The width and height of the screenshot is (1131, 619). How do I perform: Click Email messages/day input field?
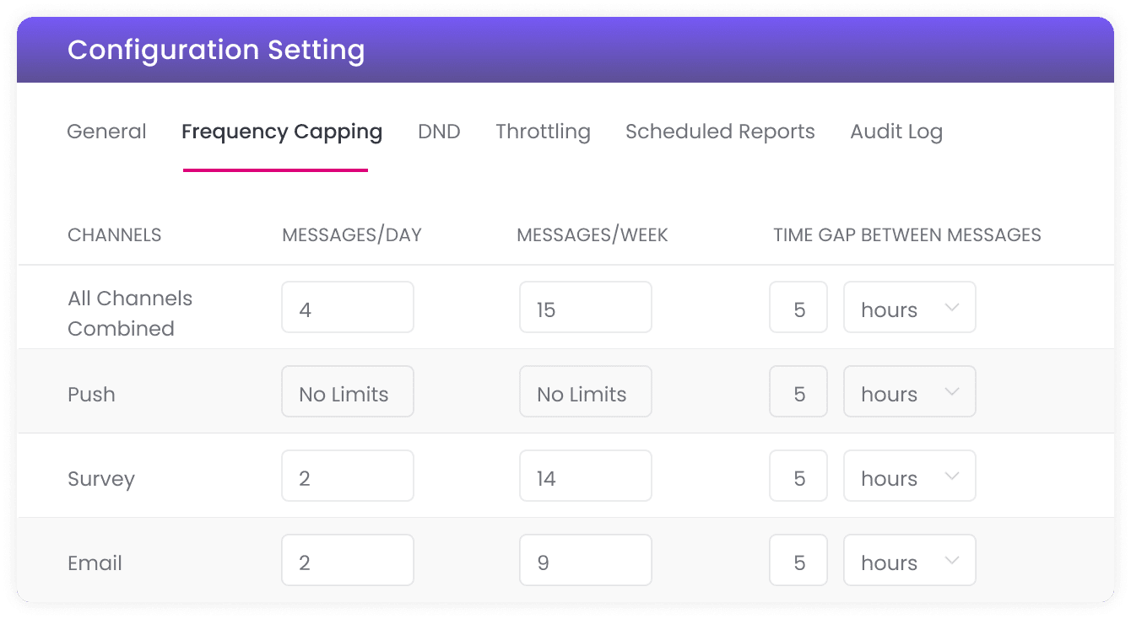[x=348, y=560]
